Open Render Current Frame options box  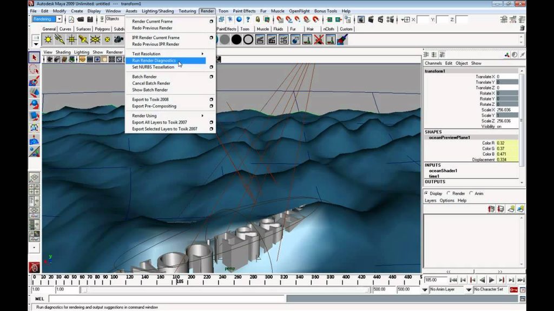(x=212, y=22)
